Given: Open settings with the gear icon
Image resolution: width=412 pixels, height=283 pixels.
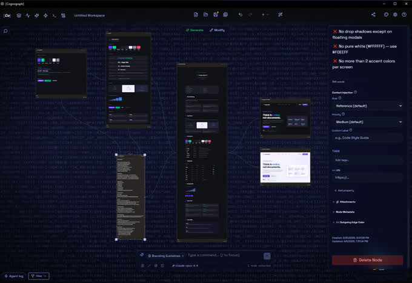Looking at the screenshot, I should tap(395, 15).
